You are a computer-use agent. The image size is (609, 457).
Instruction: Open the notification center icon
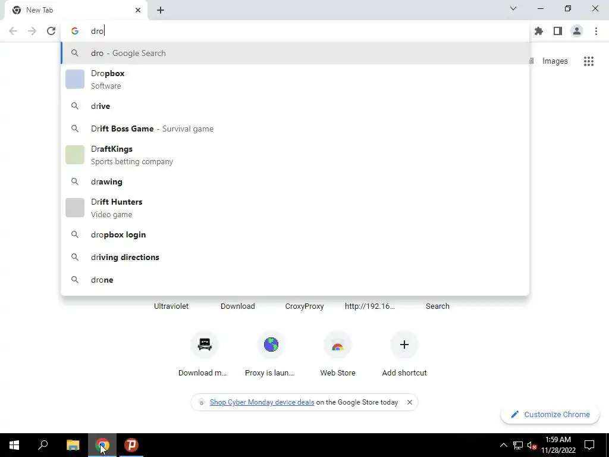pos(589,445)
